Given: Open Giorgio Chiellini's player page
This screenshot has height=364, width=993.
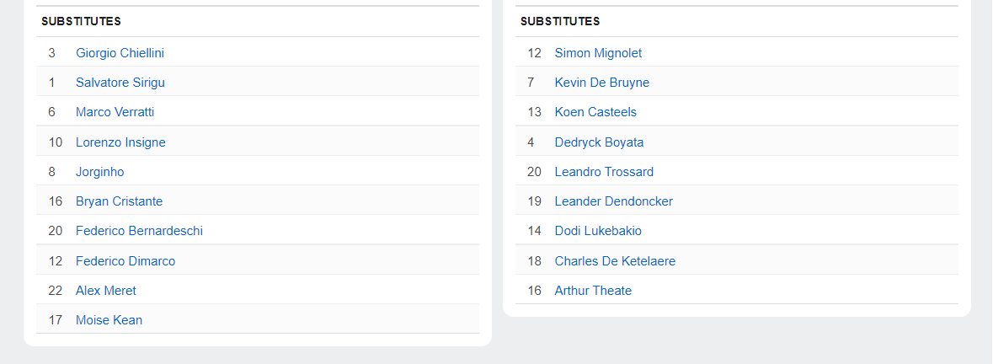Looking at the screenshot, I should (120, 53).
